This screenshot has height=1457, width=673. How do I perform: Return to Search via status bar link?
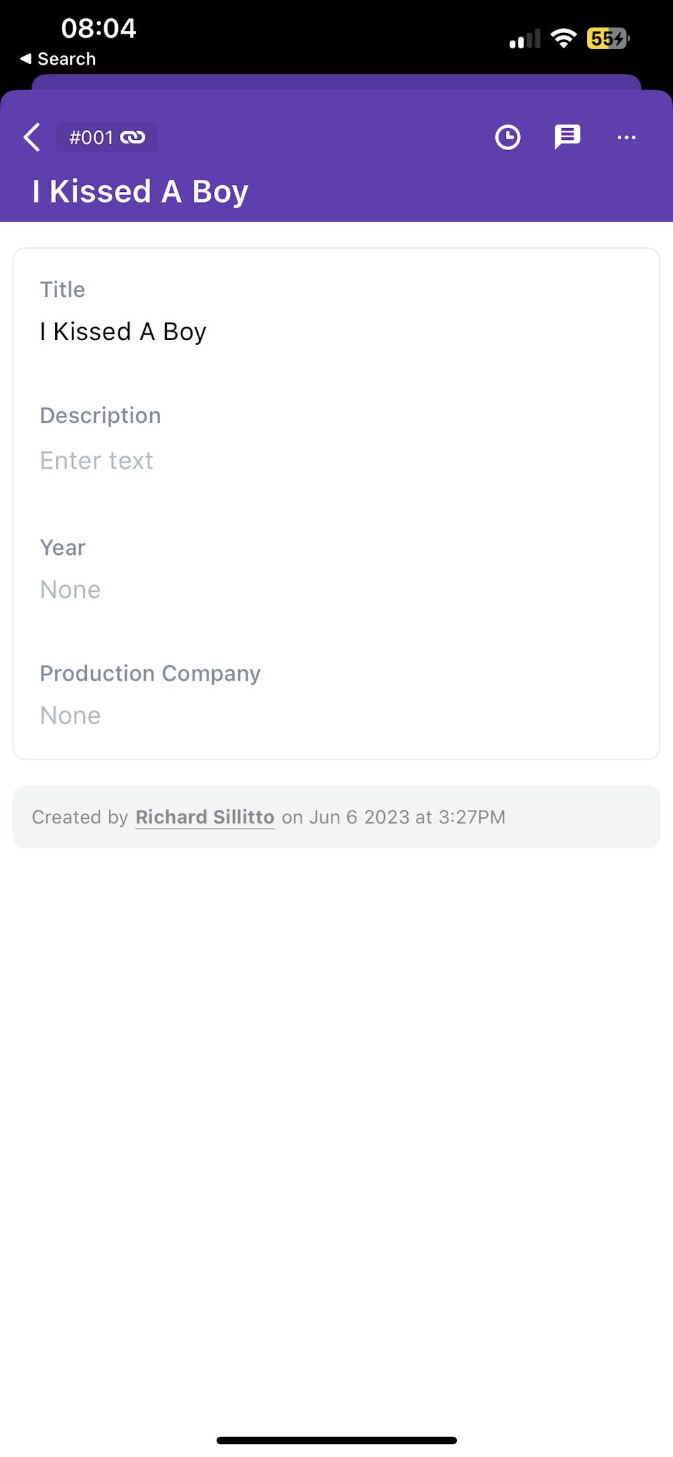[59, 59]
